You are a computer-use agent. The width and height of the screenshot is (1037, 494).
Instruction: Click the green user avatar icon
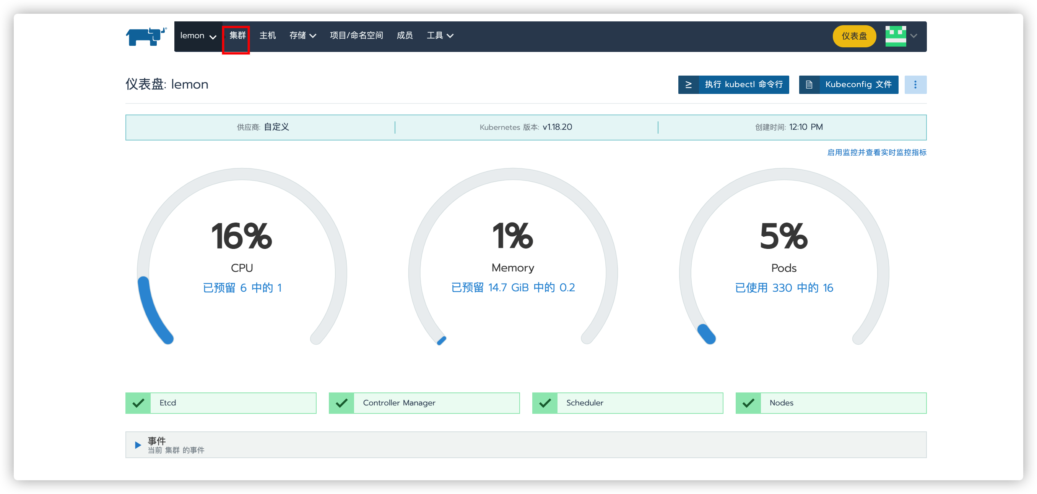pos(895,36)
